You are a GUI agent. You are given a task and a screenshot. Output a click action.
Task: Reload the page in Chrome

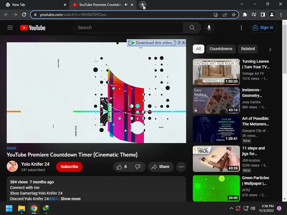click(24, 15)
